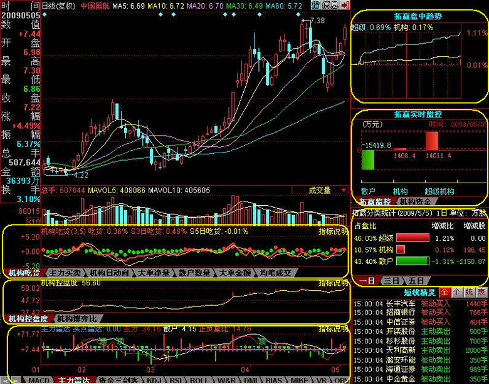Click the red 超级机构 bar in 拓赢实时监控

tap(433, 141)
